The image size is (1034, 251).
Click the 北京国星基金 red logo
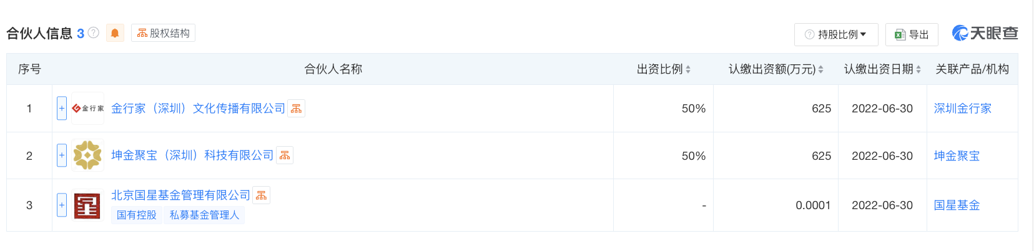(87, 205)
